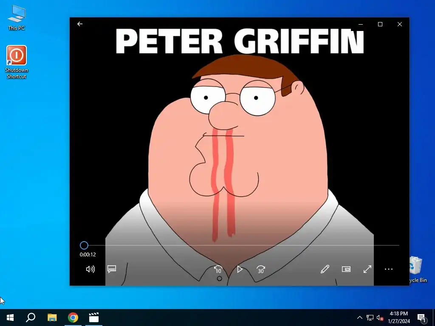
Task: Play in mini view
Action: [346, 269]
